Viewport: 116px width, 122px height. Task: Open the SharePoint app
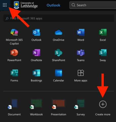(59, 55)
